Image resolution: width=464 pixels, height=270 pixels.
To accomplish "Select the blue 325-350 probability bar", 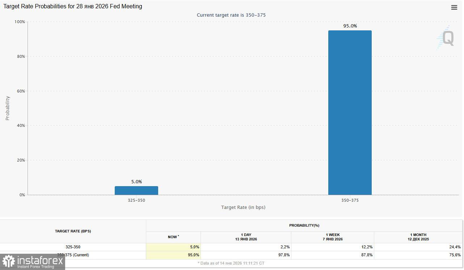I will 136,190.
